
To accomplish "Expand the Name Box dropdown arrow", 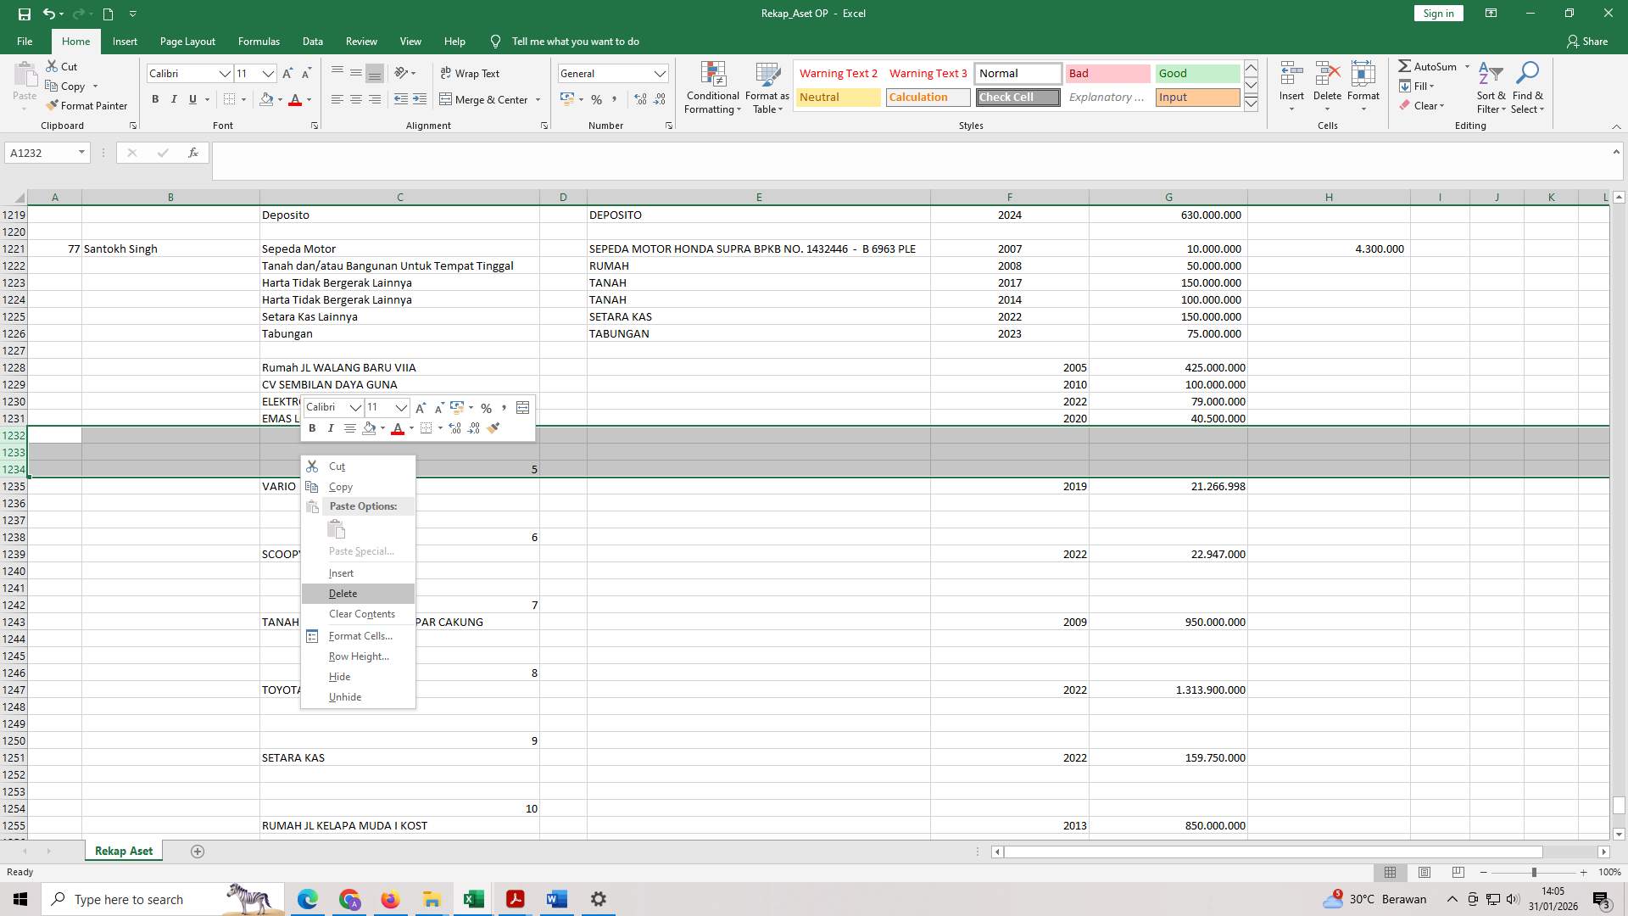I will (x=80, y=153).
